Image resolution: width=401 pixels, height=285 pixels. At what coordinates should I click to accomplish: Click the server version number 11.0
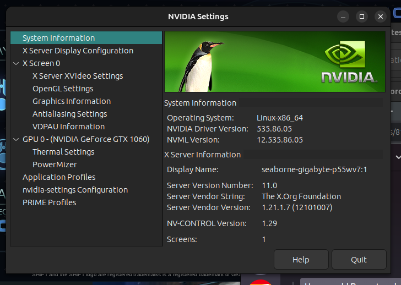click(269, 185)
